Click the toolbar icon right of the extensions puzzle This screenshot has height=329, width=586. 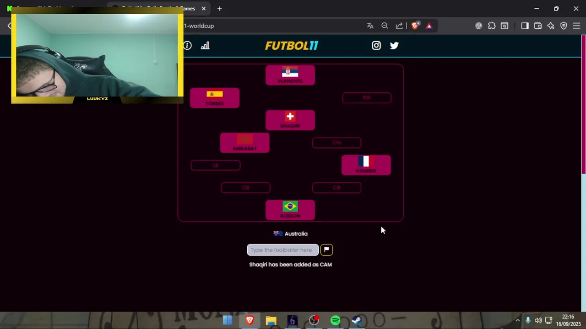pyautogui.click(x=505, y=26)
